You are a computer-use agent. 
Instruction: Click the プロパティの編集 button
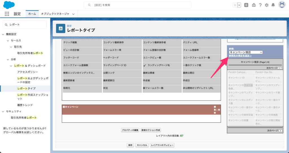(130, 130)
